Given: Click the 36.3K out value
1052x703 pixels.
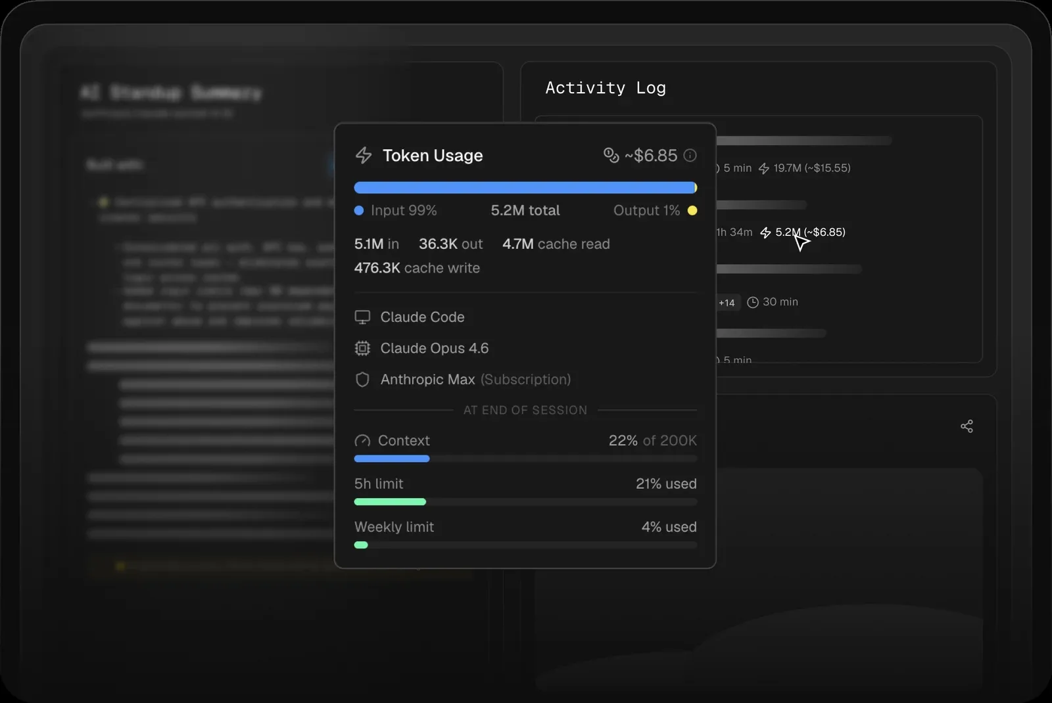Looking at the screenshot, I should click(451, 244).
